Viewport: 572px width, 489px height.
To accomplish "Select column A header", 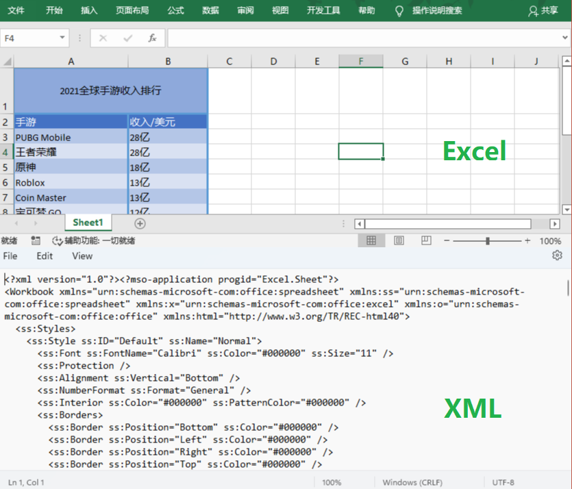I will click(71, 61).
